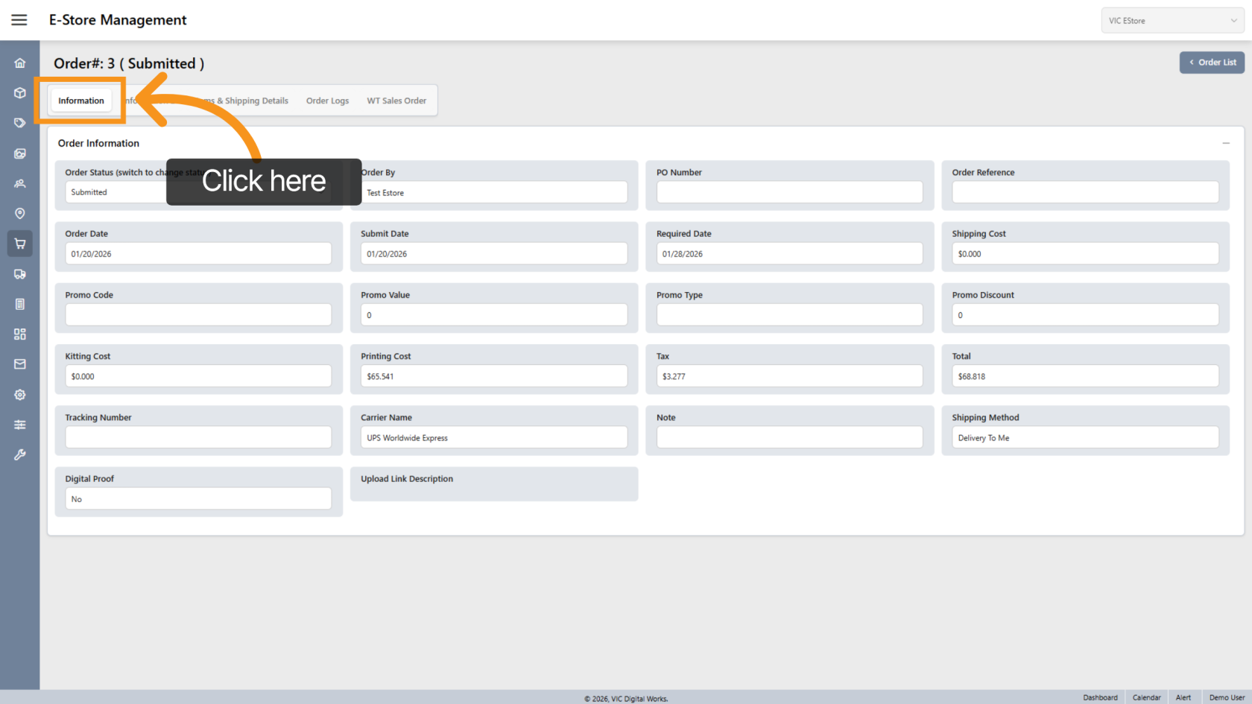
Task: Click the Tracking Number input field
Action: coord(198,437)
